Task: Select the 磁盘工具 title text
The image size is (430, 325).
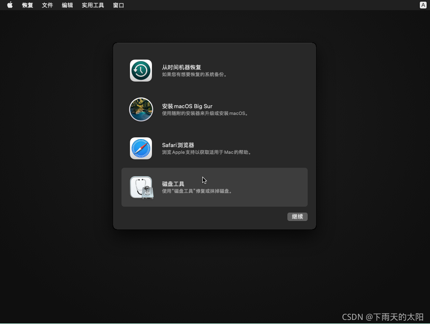Action: pyautogui.click(x=173, y=184)
